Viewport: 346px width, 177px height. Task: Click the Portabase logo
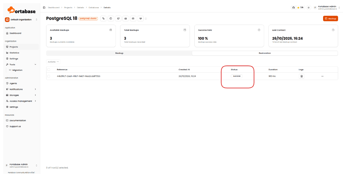21,10
